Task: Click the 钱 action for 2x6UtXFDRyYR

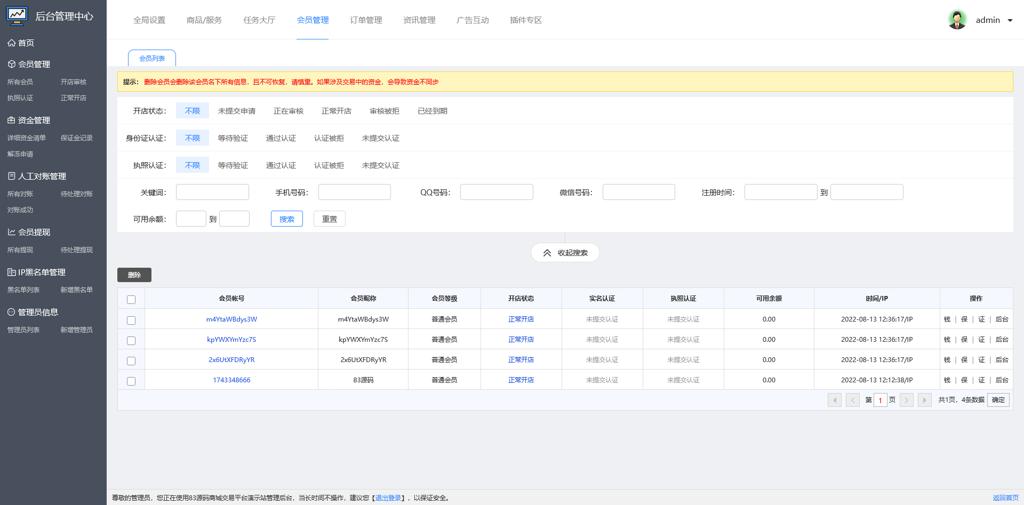Action: tap(947, 360)
